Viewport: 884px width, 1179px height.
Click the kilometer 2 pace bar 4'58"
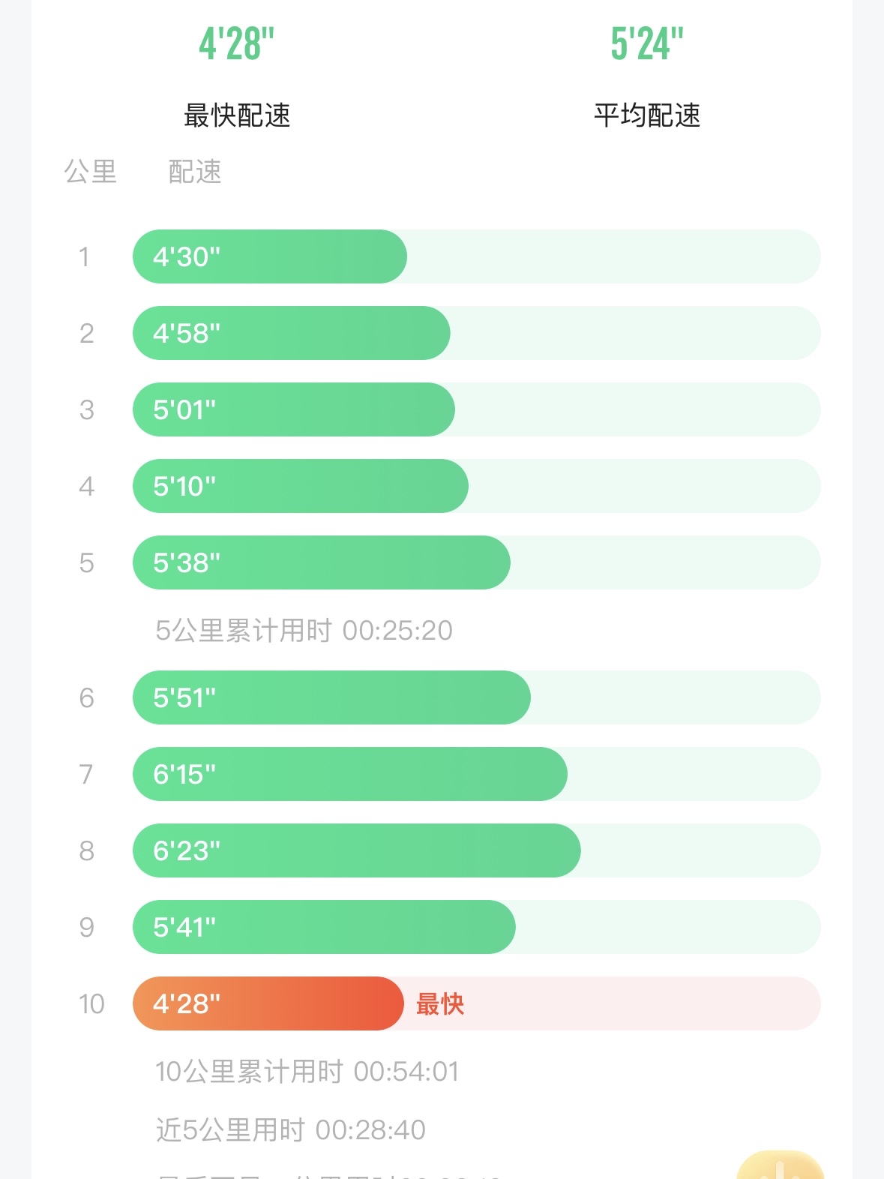[291, 333]
